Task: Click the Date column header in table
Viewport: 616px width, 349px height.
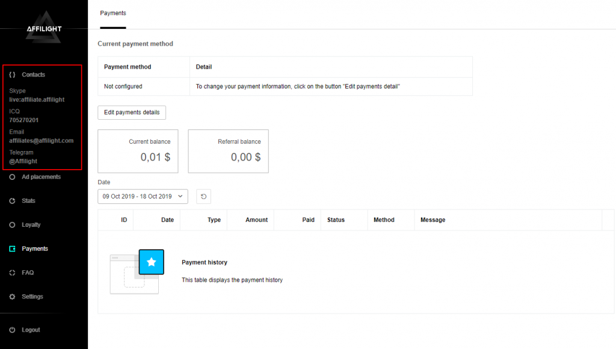Action: pyautogui.click(x=167, y=220)
